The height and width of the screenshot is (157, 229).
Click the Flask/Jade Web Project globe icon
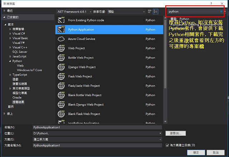[x=61, y=86]
